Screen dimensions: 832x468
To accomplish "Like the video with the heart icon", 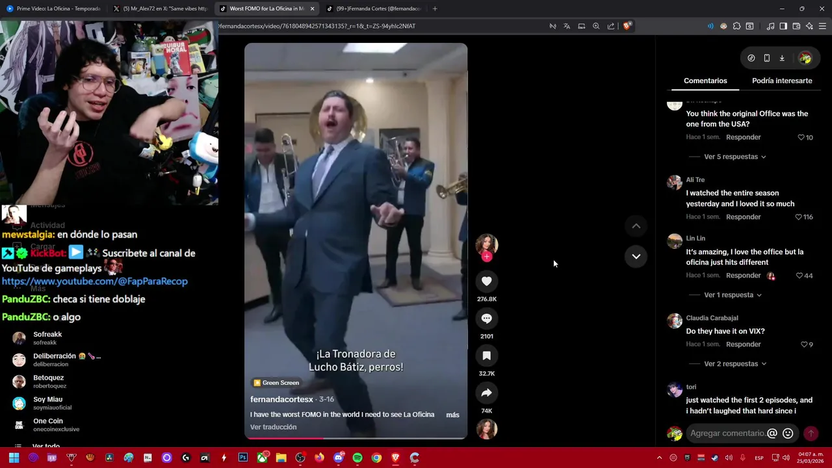I will pos(486,281).
